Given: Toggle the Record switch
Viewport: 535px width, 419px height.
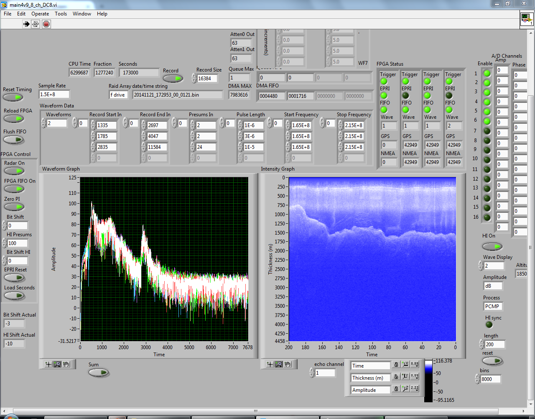Looking at the screenshot, I should (173, 78).
